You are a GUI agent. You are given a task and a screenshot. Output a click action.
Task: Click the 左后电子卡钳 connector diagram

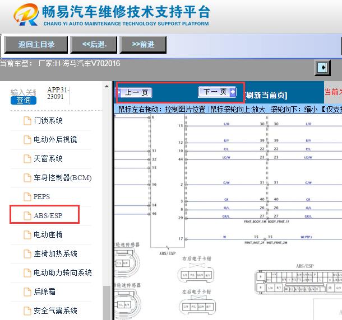(x=197, y=305)
